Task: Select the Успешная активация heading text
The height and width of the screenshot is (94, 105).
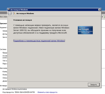Action: point(23,20)
